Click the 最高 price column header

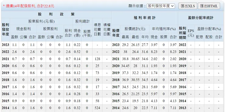click(125, 37)
